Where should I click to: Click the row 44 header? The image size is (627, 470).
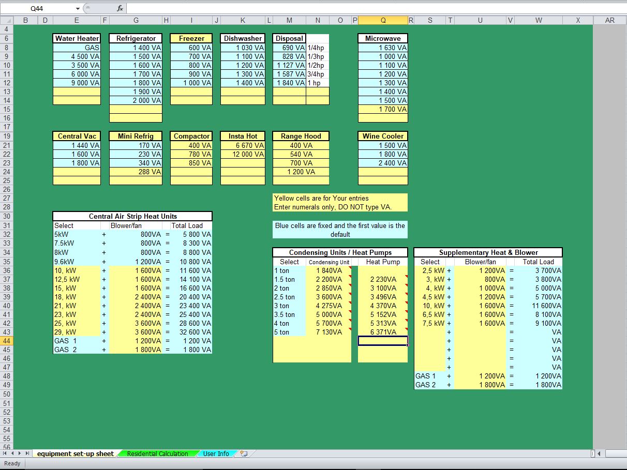pyautogui.click(x=6, y=341)
